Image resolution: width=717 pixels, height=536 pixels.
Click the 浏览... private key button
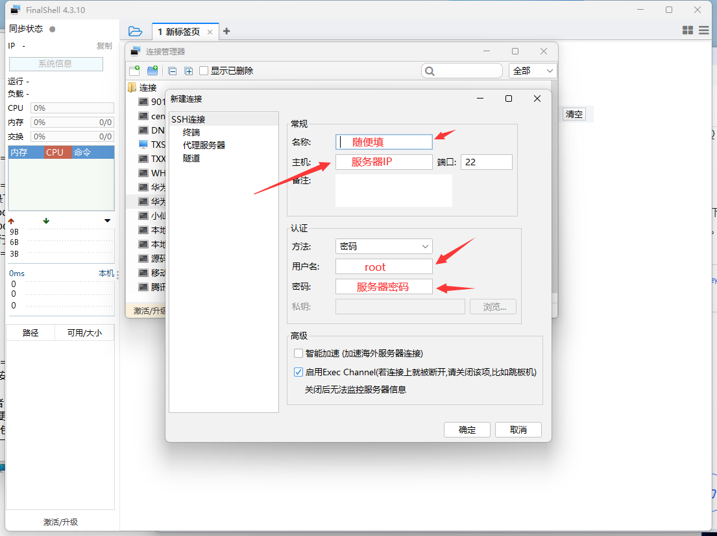pos(493,307)
